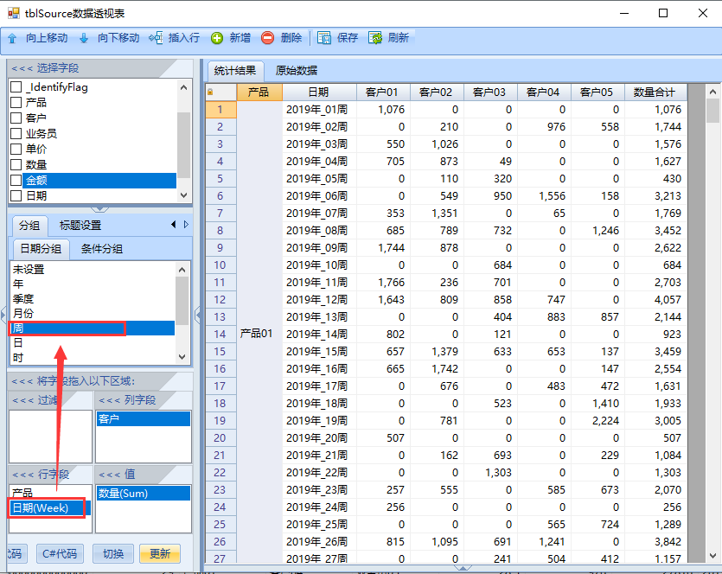Click the tblSource window app icon
This screenshot has width=722, height=574.
(13, 13)
